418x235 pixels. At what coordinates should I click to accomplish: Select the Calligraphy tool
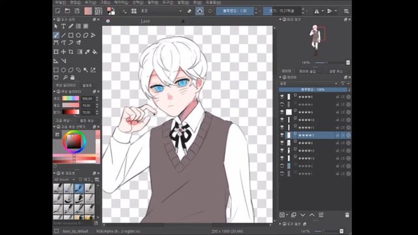[71, 26]
